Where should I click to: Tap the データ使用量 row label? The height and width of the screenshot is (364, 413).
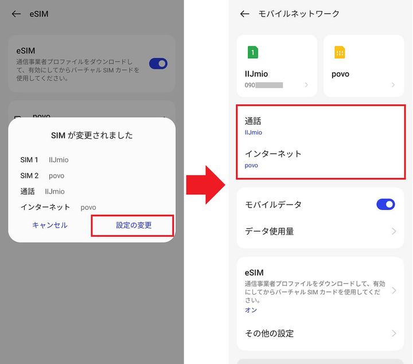tap(269, 232)
